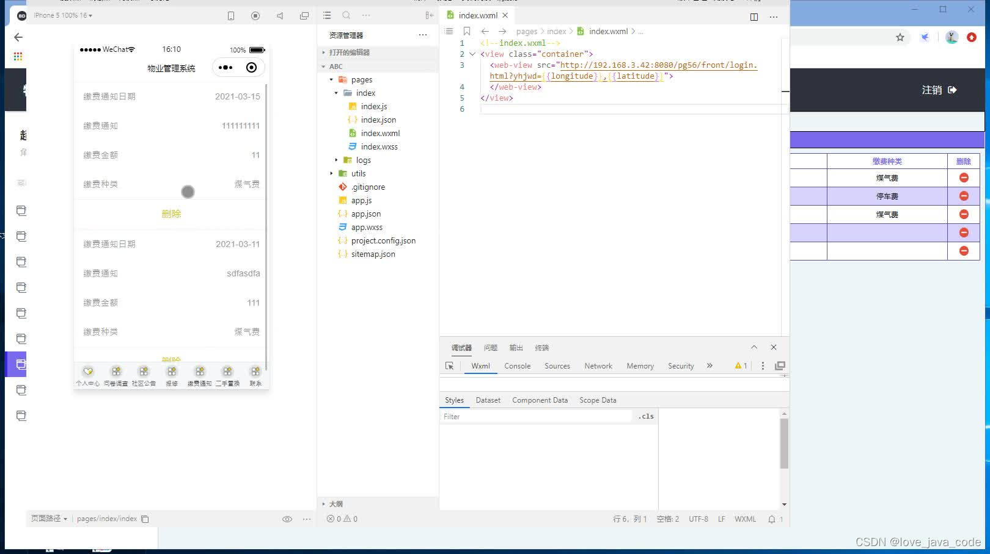Click the WXML language mode indicator
This screenshot has width=990, height=554.
click(x=745, y=519)
